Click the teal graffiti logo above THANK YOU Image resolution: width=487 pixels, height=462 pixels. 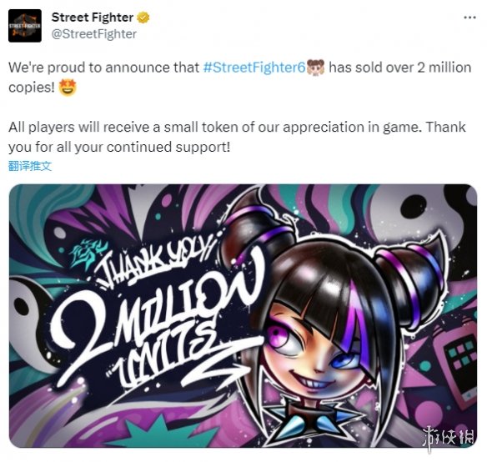(x=88, y=254)
